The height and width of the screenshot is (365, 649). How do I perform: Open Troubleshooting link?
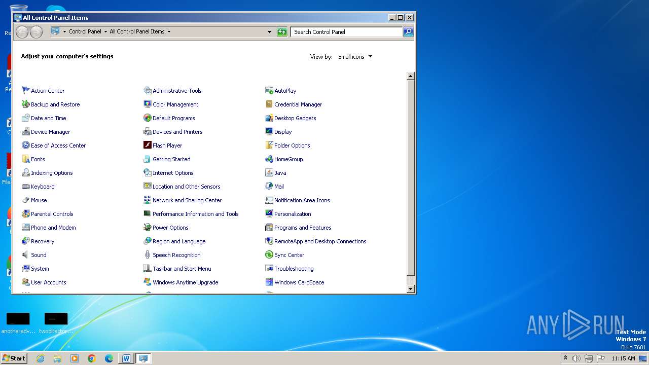294,269
